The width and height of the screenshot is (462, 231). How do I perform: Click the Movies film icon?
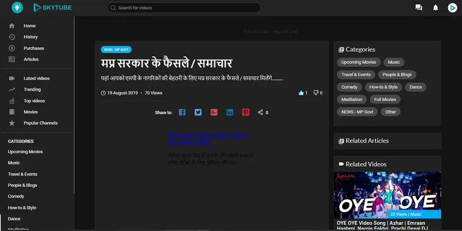click(12, 112)
